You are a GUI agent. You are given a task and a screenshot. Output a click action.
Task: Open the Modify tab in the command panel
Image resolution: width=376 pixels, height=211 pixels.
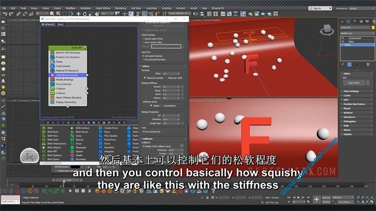click(348, 22)
